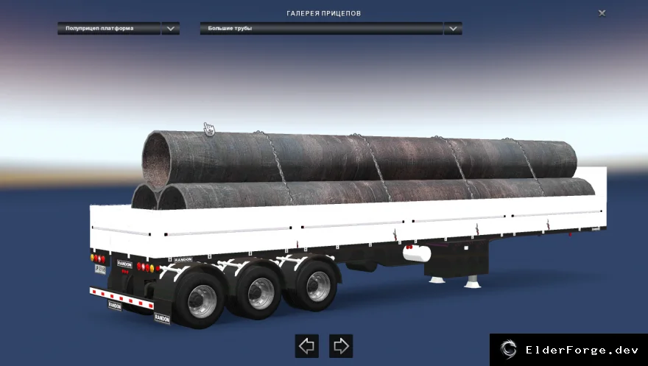Click the ElderForge swirl logo icon

pos(508,350)
